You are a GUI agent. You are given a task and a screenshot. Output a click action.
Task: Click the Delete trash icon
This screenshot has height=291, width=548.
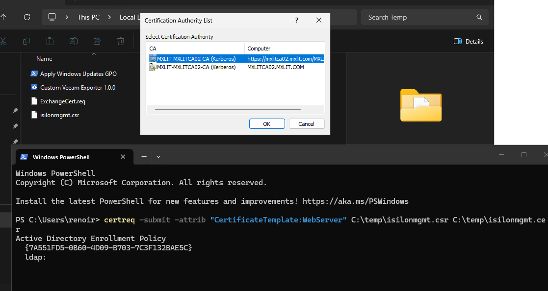120,41
